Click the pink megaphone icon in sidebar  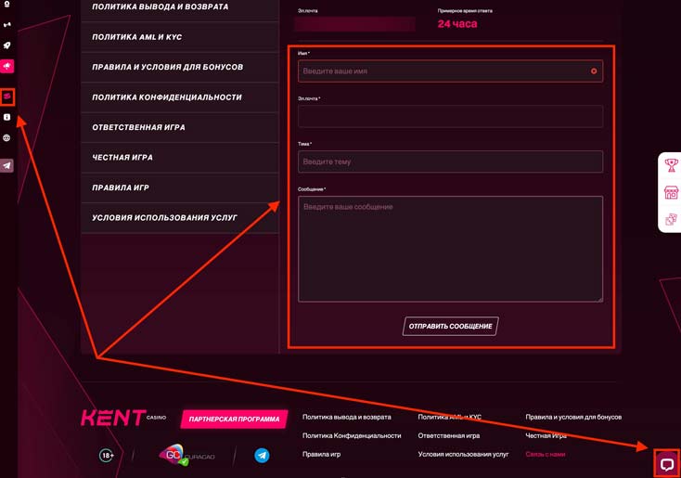(x=7, y=67)
